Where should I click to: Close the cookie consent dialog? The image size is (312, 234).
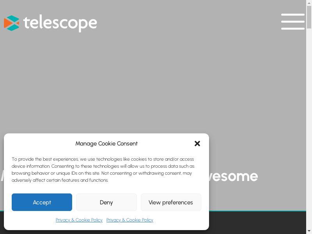click(197, 144)
